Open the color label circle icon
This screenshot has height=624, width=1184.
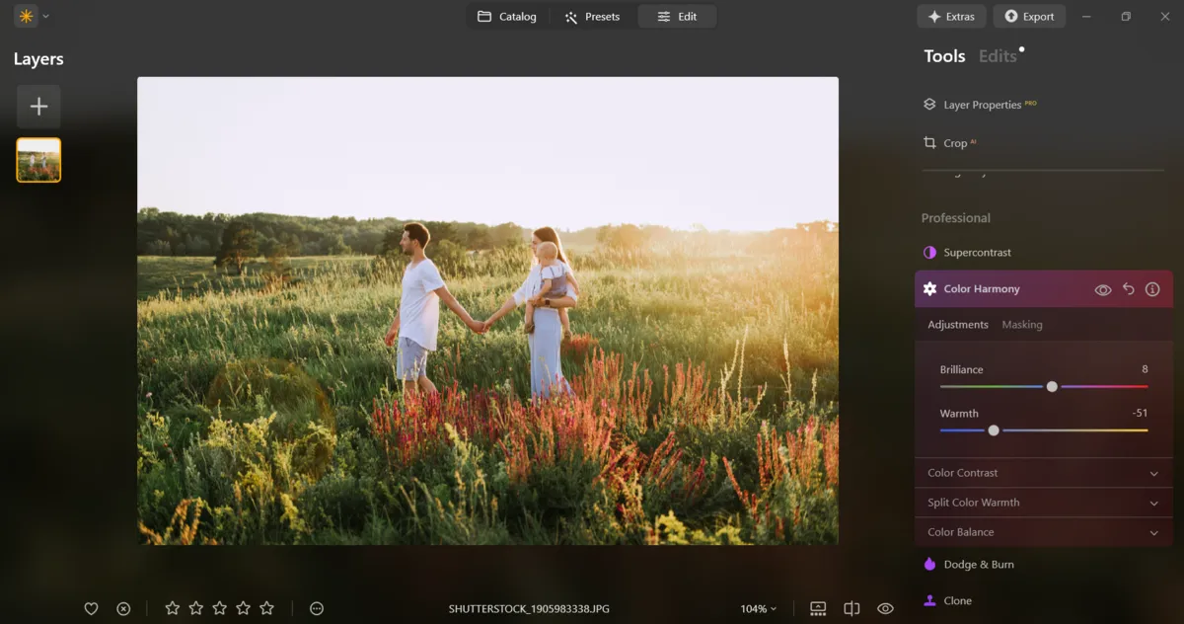317,609
